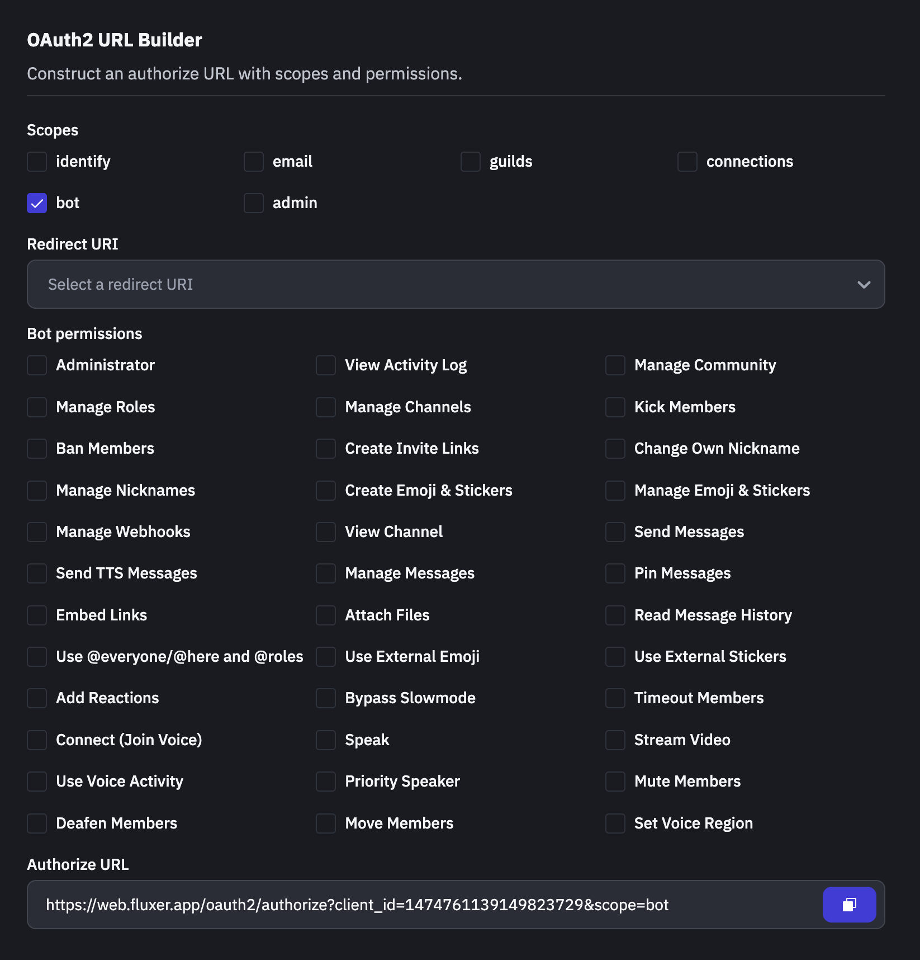Uncheck the bot scope checkbox
Image resolution: width=920 pixels, height=960 pixels.
37,203
